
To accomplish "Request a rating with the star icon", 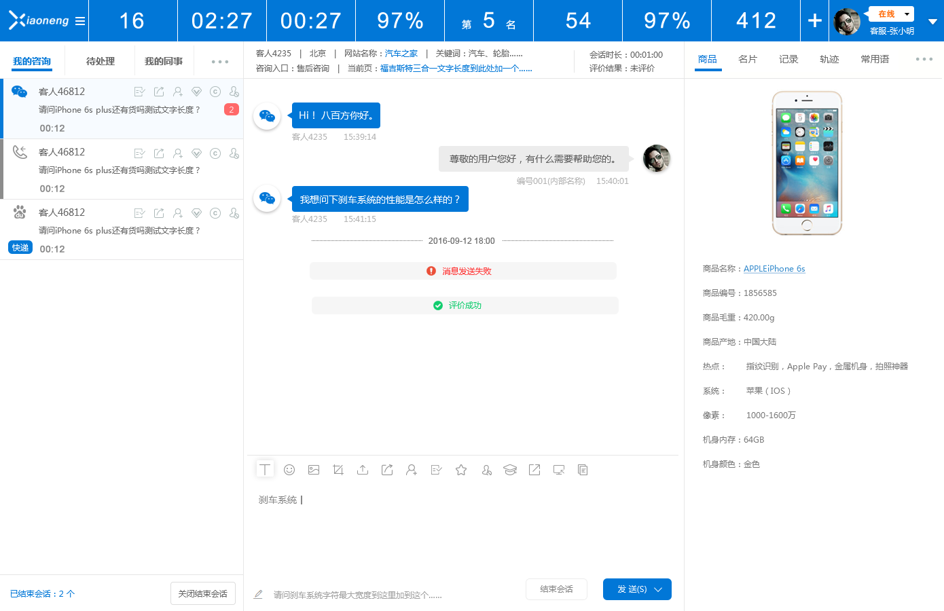I will (461, 470).
